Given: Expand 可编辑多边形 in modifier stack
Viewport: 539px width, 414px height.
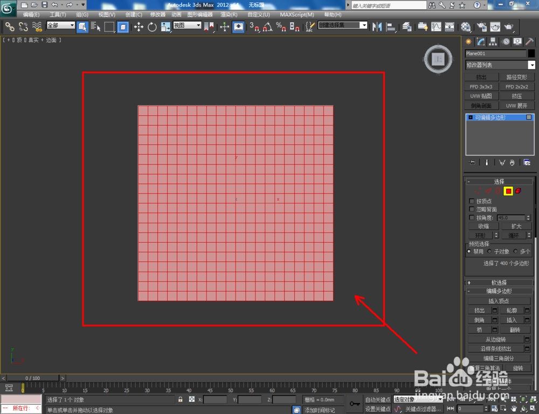Looking at the screenshot, I should (x=471, y=118).
